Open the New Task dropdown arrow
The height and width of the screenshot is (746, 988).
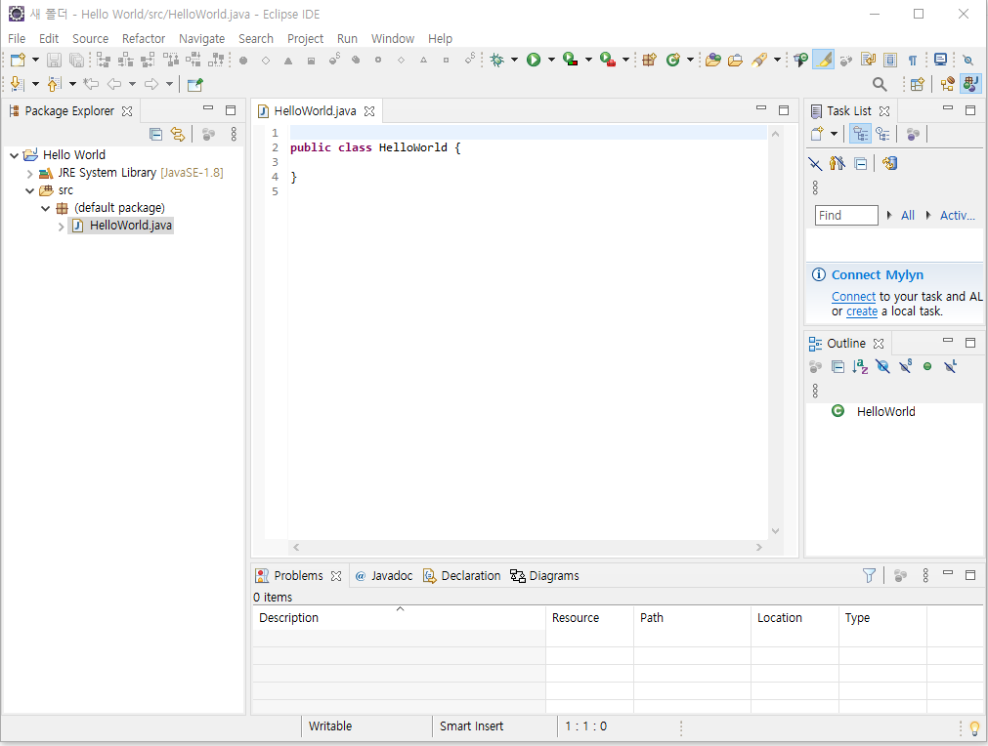click(x=835, y=134)
